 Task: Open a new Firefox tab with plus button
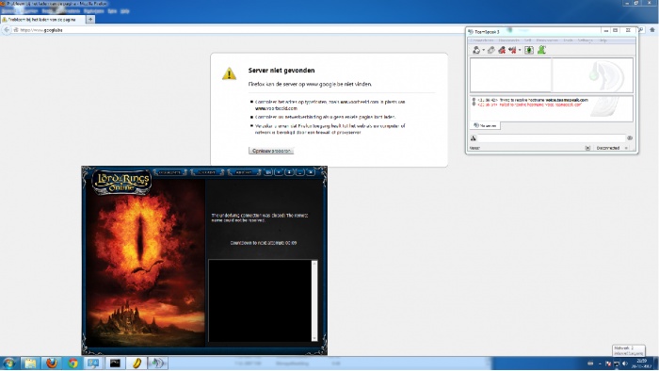pyautogui.click(x=90, y=20)
